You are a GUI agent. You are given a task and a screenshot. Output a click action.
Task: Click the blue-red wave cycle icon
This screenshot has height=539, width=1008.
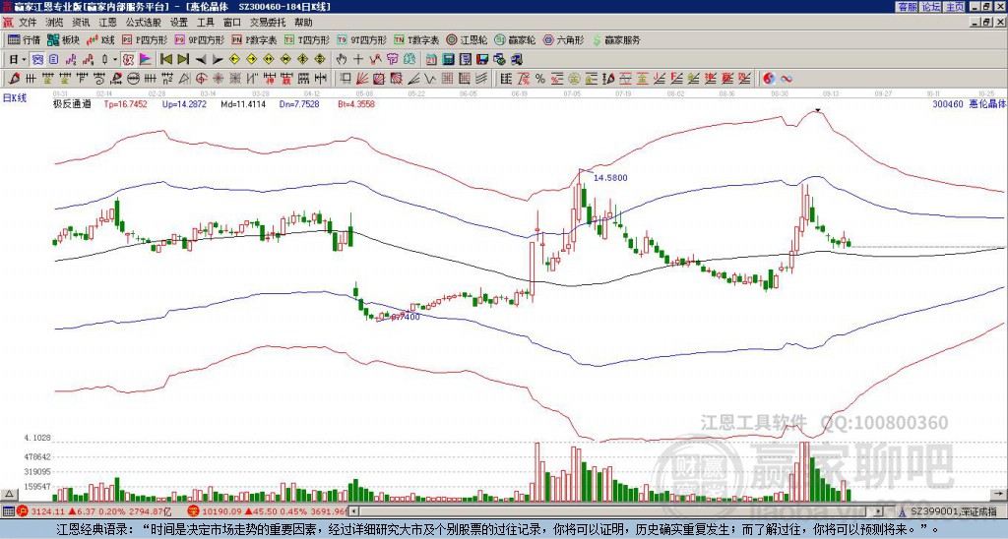[x=786, y=79]
